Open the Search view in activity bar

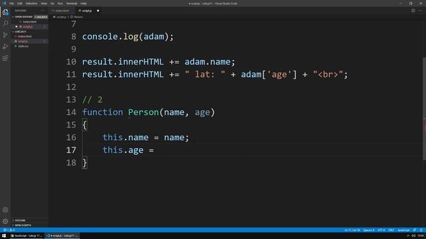tap(5, 23)
